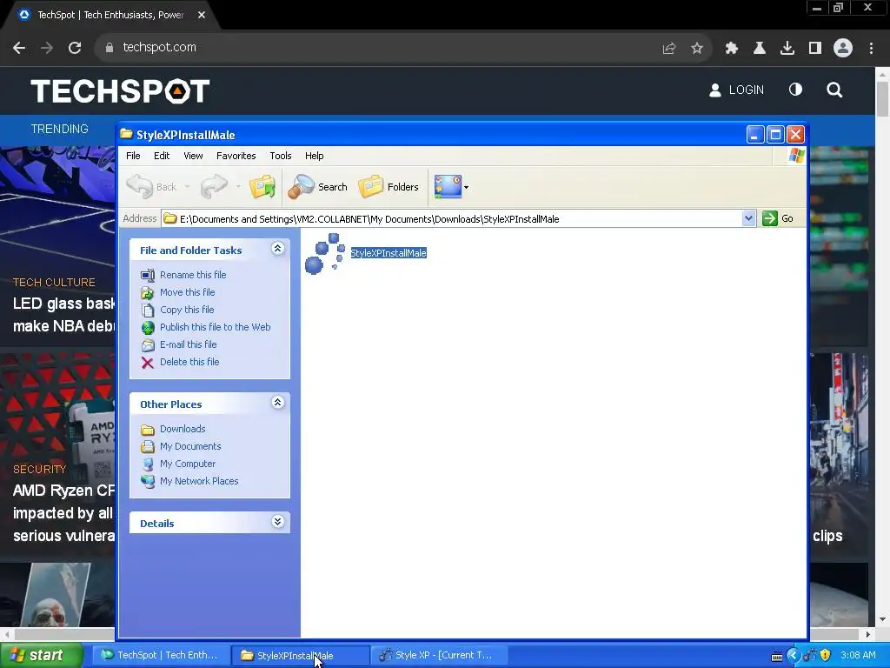Close the TechSpot browser tab
Viewport: 890px width, 668px height.
tap(202, 15)
